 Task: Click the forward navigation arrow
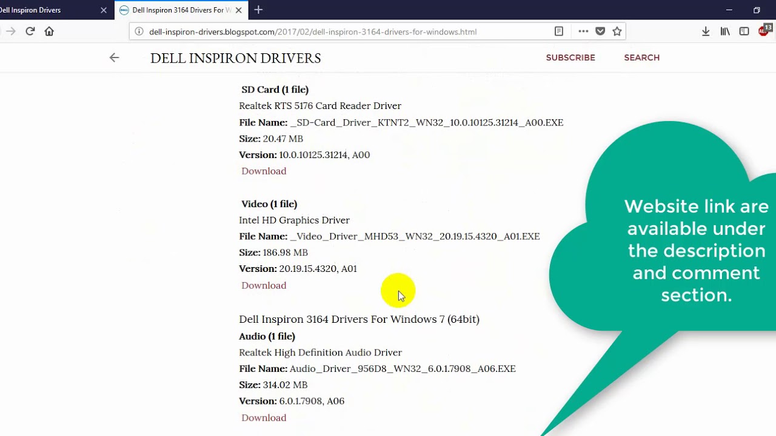(x=10, y=31)
